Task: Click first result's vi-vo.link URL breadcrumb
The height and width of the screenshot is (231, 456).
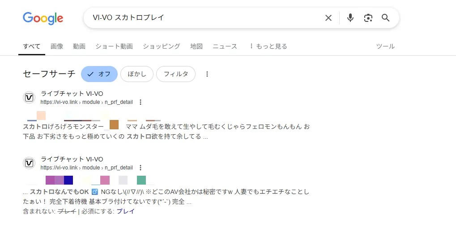Action: pyautogui.click(x=87, y=102)
